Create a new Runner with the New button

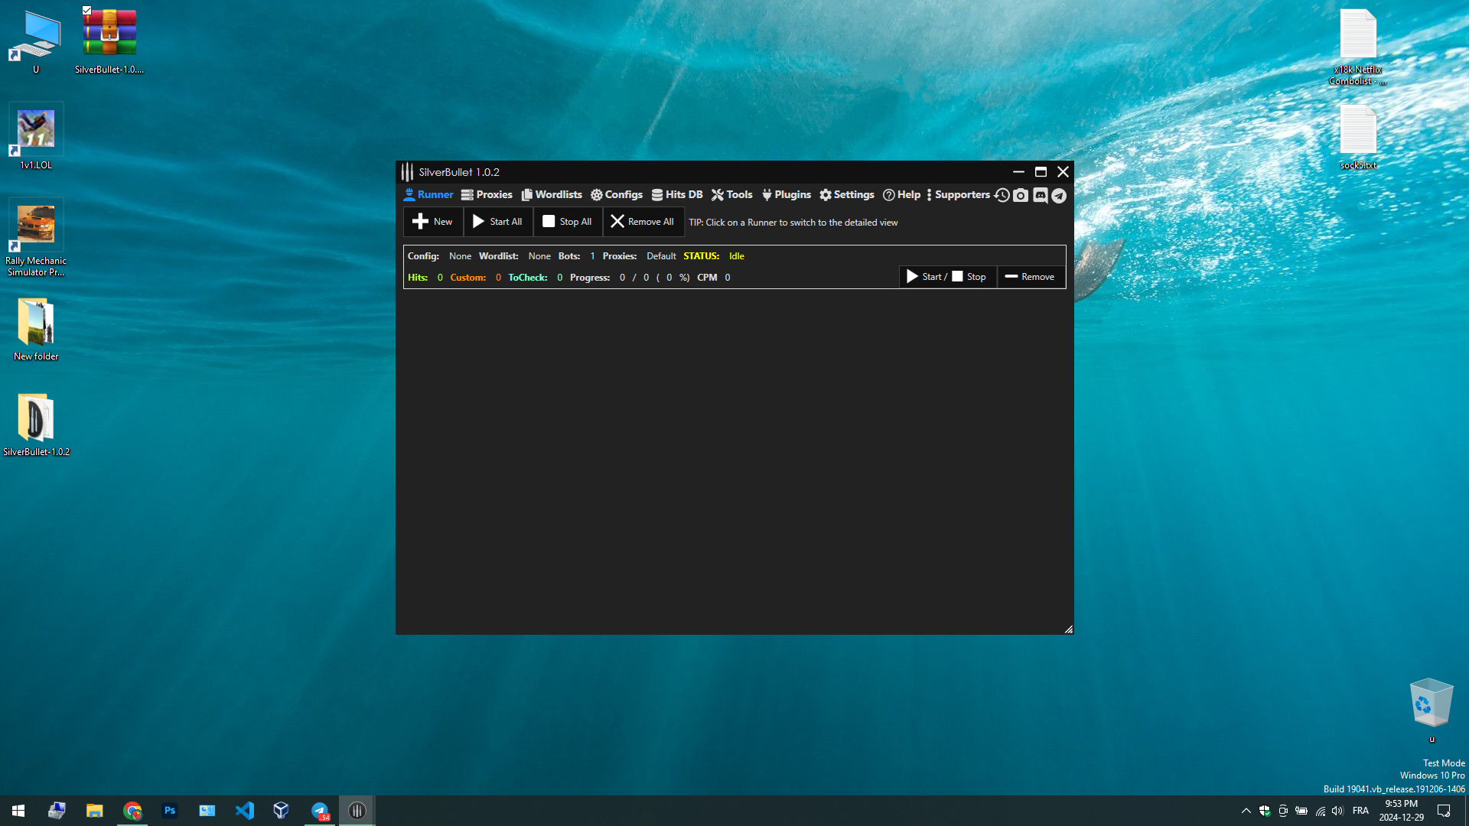point(432,221)
